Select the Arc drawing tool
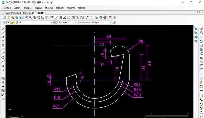The image size is (204, 118). pyautogui.click(x=3, y=53)
